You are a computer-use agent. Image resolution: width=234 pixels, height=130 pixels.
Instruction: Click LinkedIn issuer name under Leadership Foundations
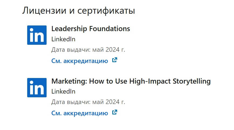[x=63, y=39]
